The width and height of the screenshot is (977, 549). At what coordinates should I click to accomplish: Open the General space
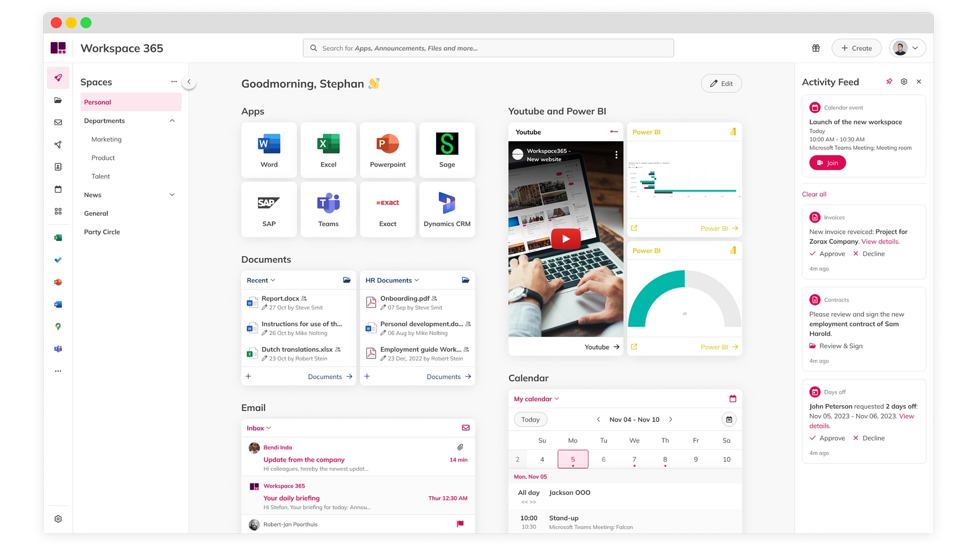click(x=96, y=213)
